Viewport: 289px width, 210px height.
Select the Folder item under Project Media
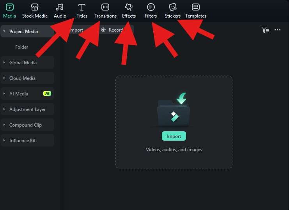(x=21, y=47)
